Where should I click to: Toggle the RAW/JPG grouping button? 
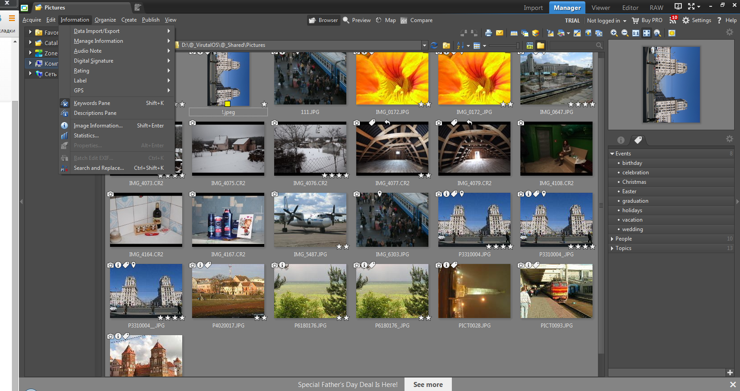click(x=530, y=45)
